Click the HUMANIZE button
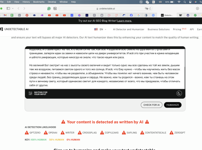This screenshot has height=150, width=202. [173, 105]
